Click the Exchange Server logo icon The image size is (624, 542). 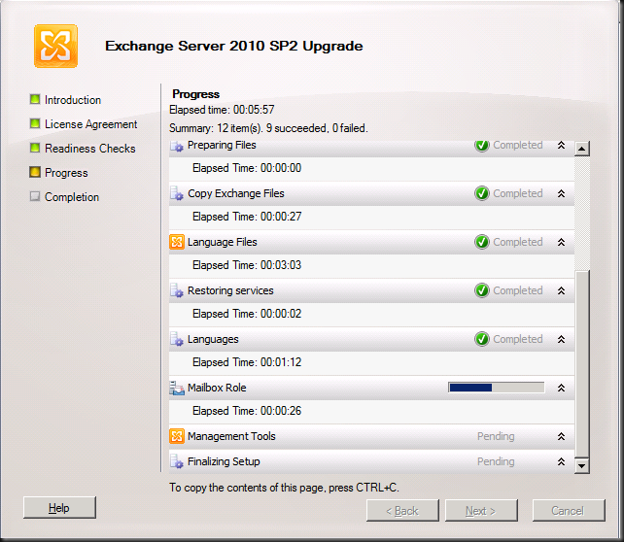coord(55,46)
